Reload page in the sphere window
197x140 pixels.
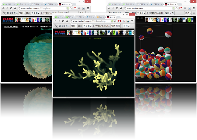click(x=11, y=8)
